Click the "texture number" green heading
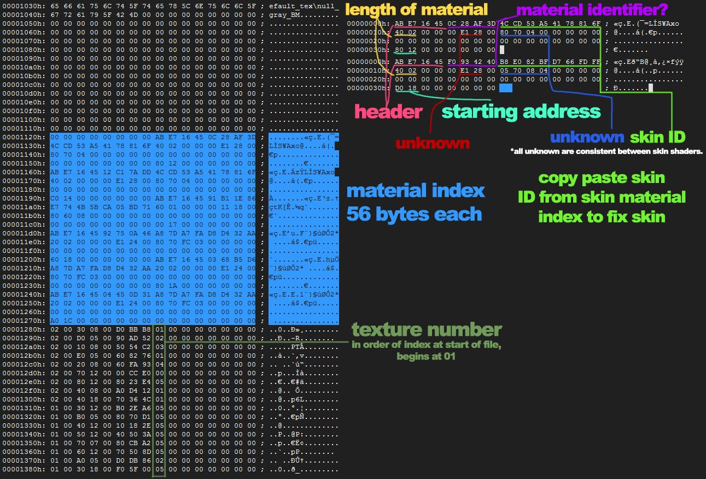706x479 pixels. click(x=427, y=329)
